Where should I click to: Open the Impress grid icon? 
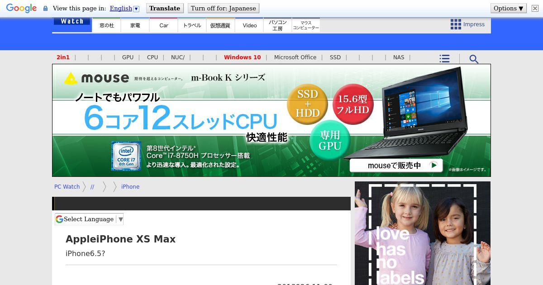click(x=456, y=24)
